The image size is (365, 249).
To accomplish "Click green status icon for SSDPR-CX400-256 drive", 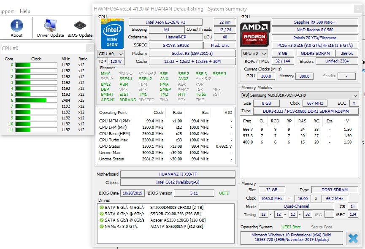I will (x=102, y=214).
